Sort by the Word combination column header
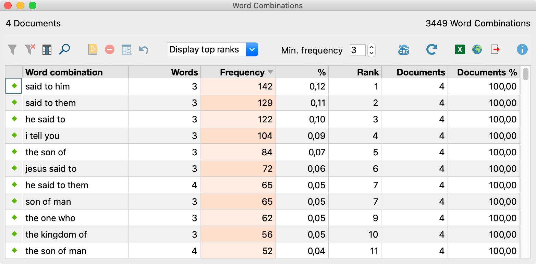536x264 pixels. pos(64,72)
